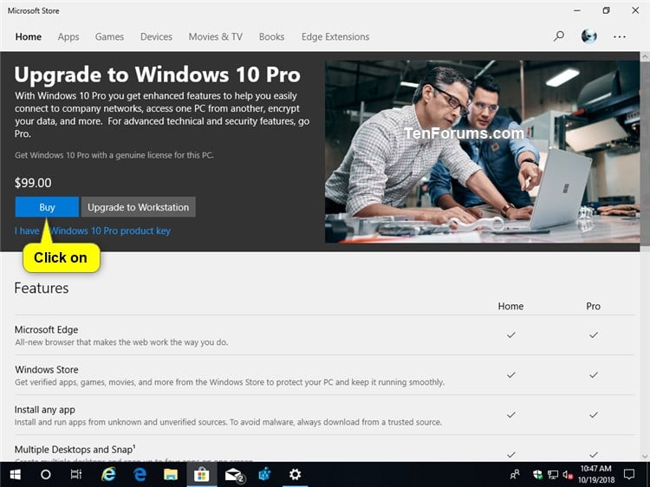Open People icon in system tray
Image resolution: width=650 pixels, height=487 pixels.
515,474
